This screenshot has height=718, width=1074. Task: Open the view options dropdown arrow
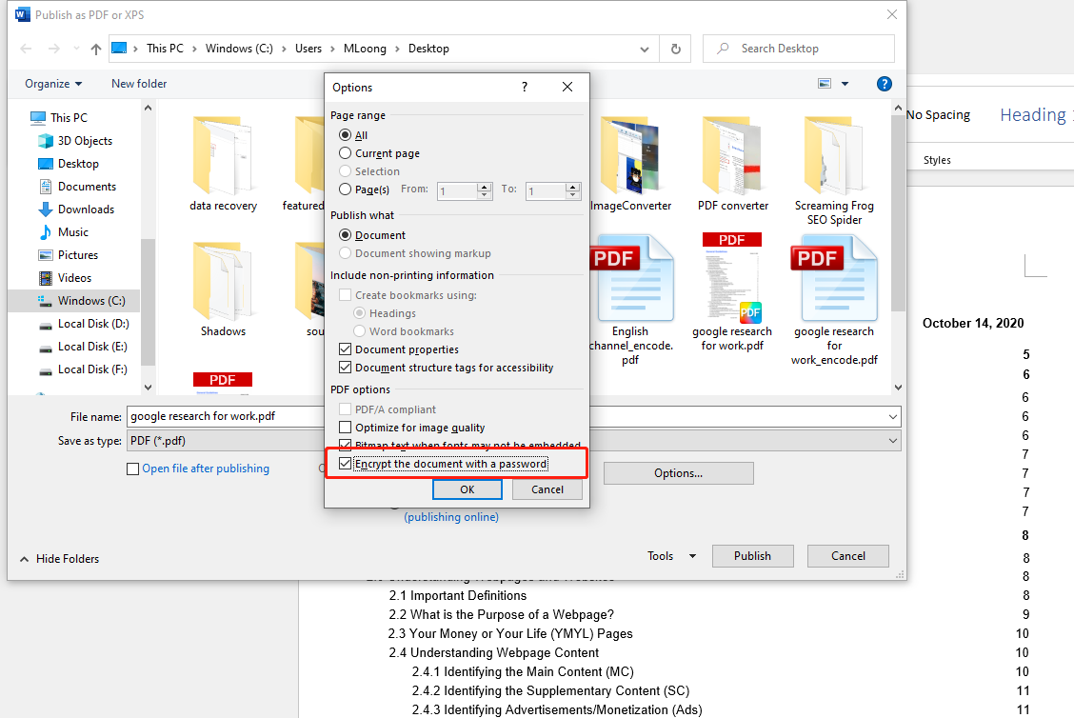click(x=845, y=84)
